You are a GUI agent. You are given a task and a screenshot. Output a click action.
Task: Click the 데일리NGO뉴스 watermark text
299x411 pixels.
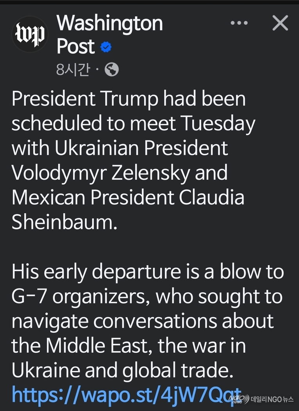[x=272, y=399]
